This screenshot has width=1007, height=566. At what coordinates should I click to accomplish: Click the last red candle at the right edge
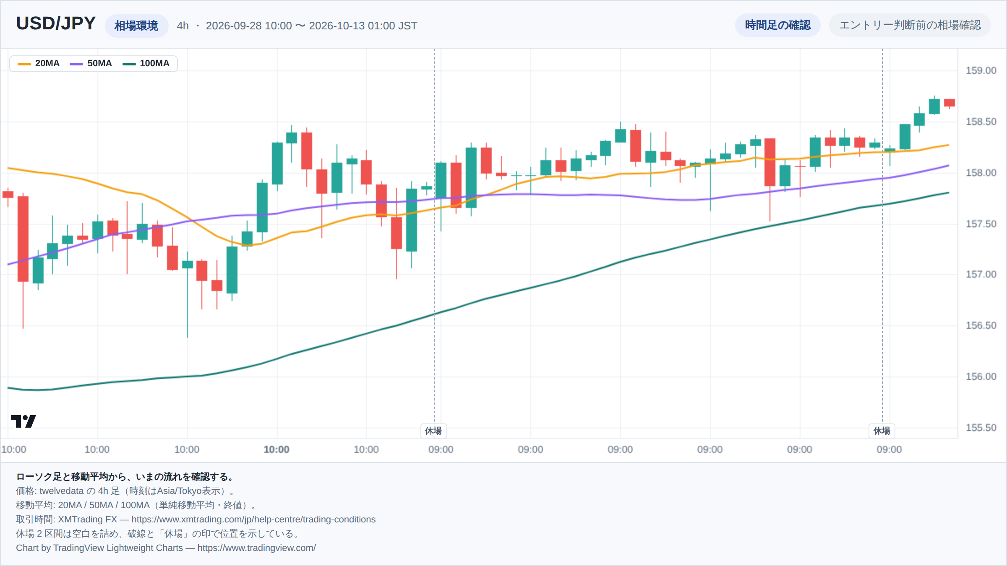(x=950, y=103)
